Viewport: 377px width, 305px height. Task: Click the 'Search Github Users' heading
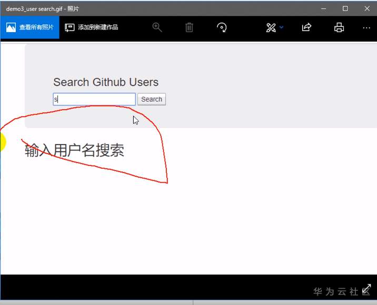tap(106, 82)
